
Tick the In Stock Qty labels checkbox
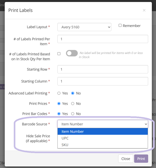pyautogui.click(x=59, y=54)
